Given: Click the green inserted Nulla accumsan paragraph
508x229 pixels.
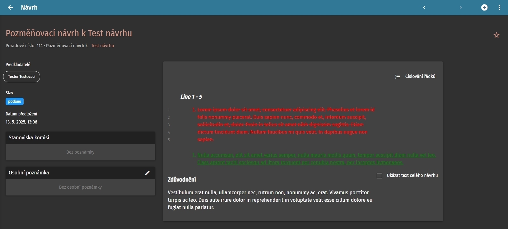Looking at the screenshot, I should tap(316, 159).
